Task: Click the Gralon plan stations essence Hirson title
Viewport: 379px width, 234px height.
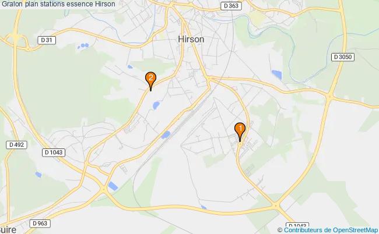Action: pyautogui.click(x=58, y=4)
